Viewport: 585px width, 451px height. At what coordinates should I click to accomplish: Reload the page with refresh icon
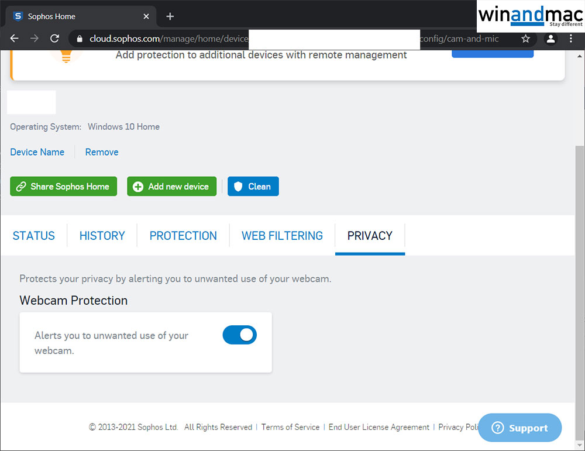click(x=54, y=39)
